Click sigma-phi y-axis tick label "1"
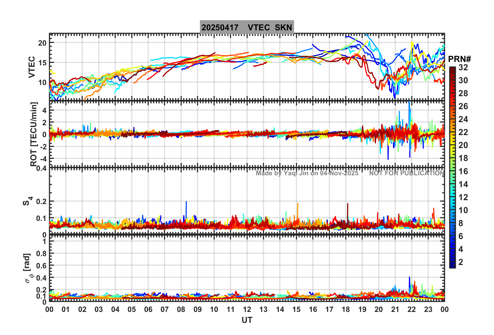 [x=45, y=241]
